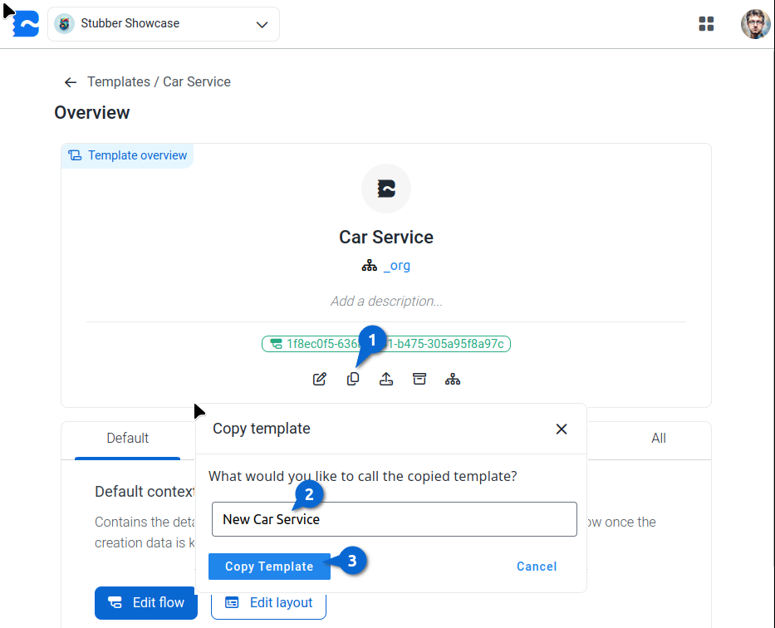This screenshot has width=775, height=628.
Task: Switch to the Default tab
Action: click(127, 439)
